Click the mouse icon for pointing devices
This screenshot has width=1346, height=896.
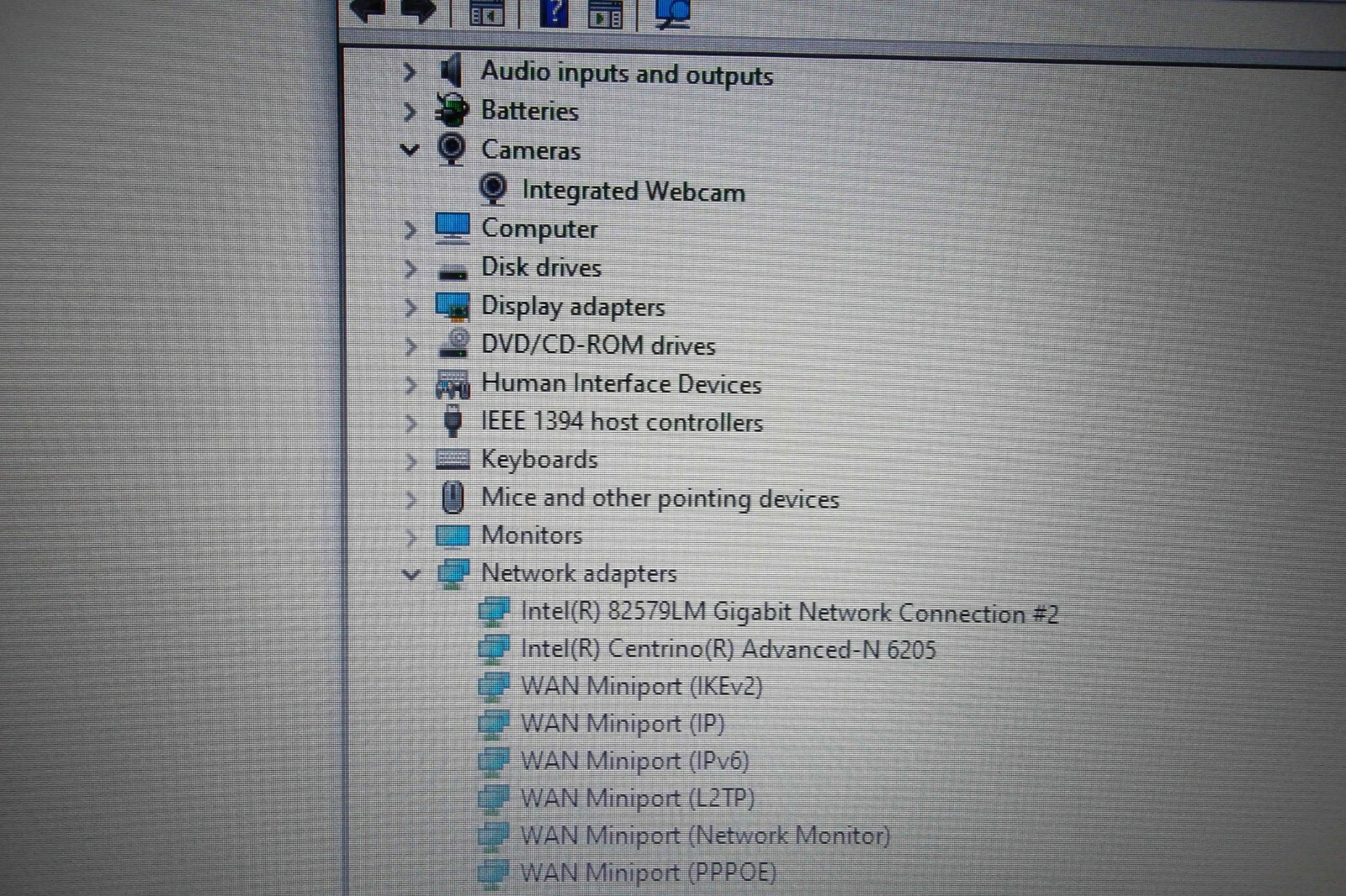(453, 497)
